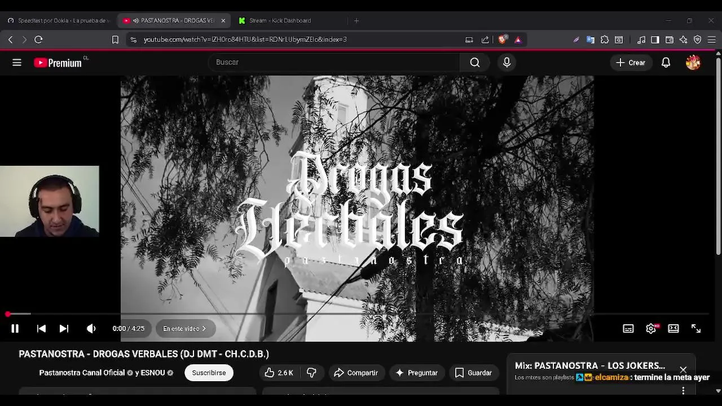The image size is (722, 406).
Task: Close the PASTANOSTRA browser tab
Action: (223, 21)
